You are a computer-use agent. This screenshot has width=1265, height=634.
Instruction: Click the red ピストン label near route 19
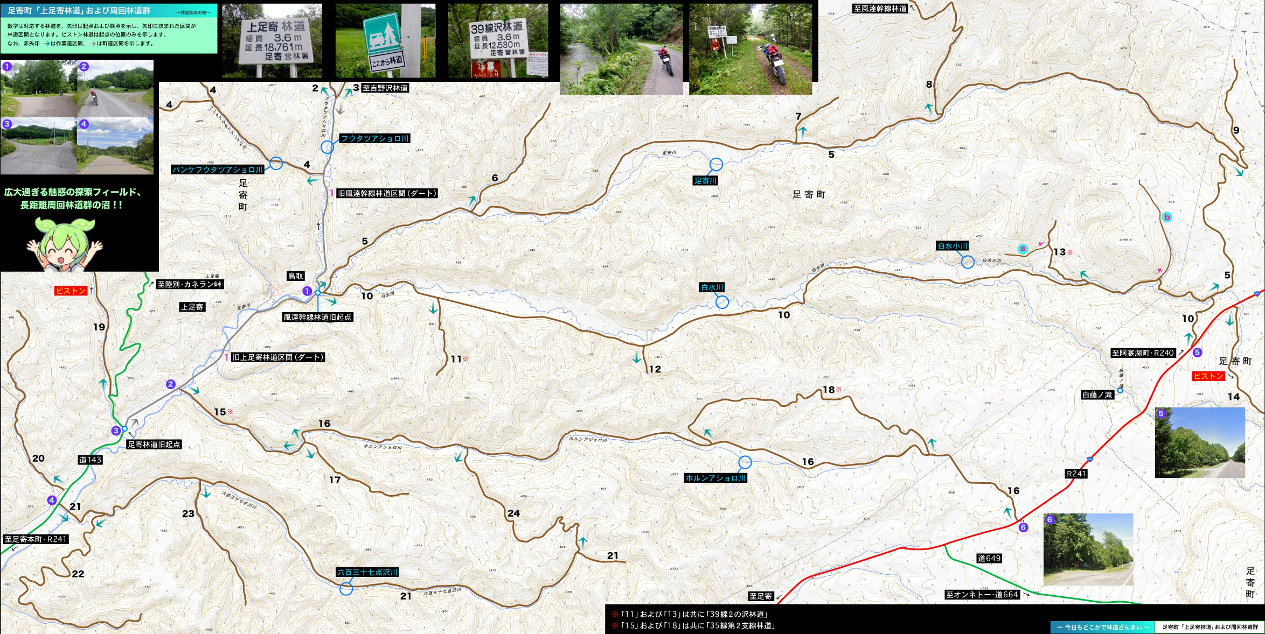[71, 291]
